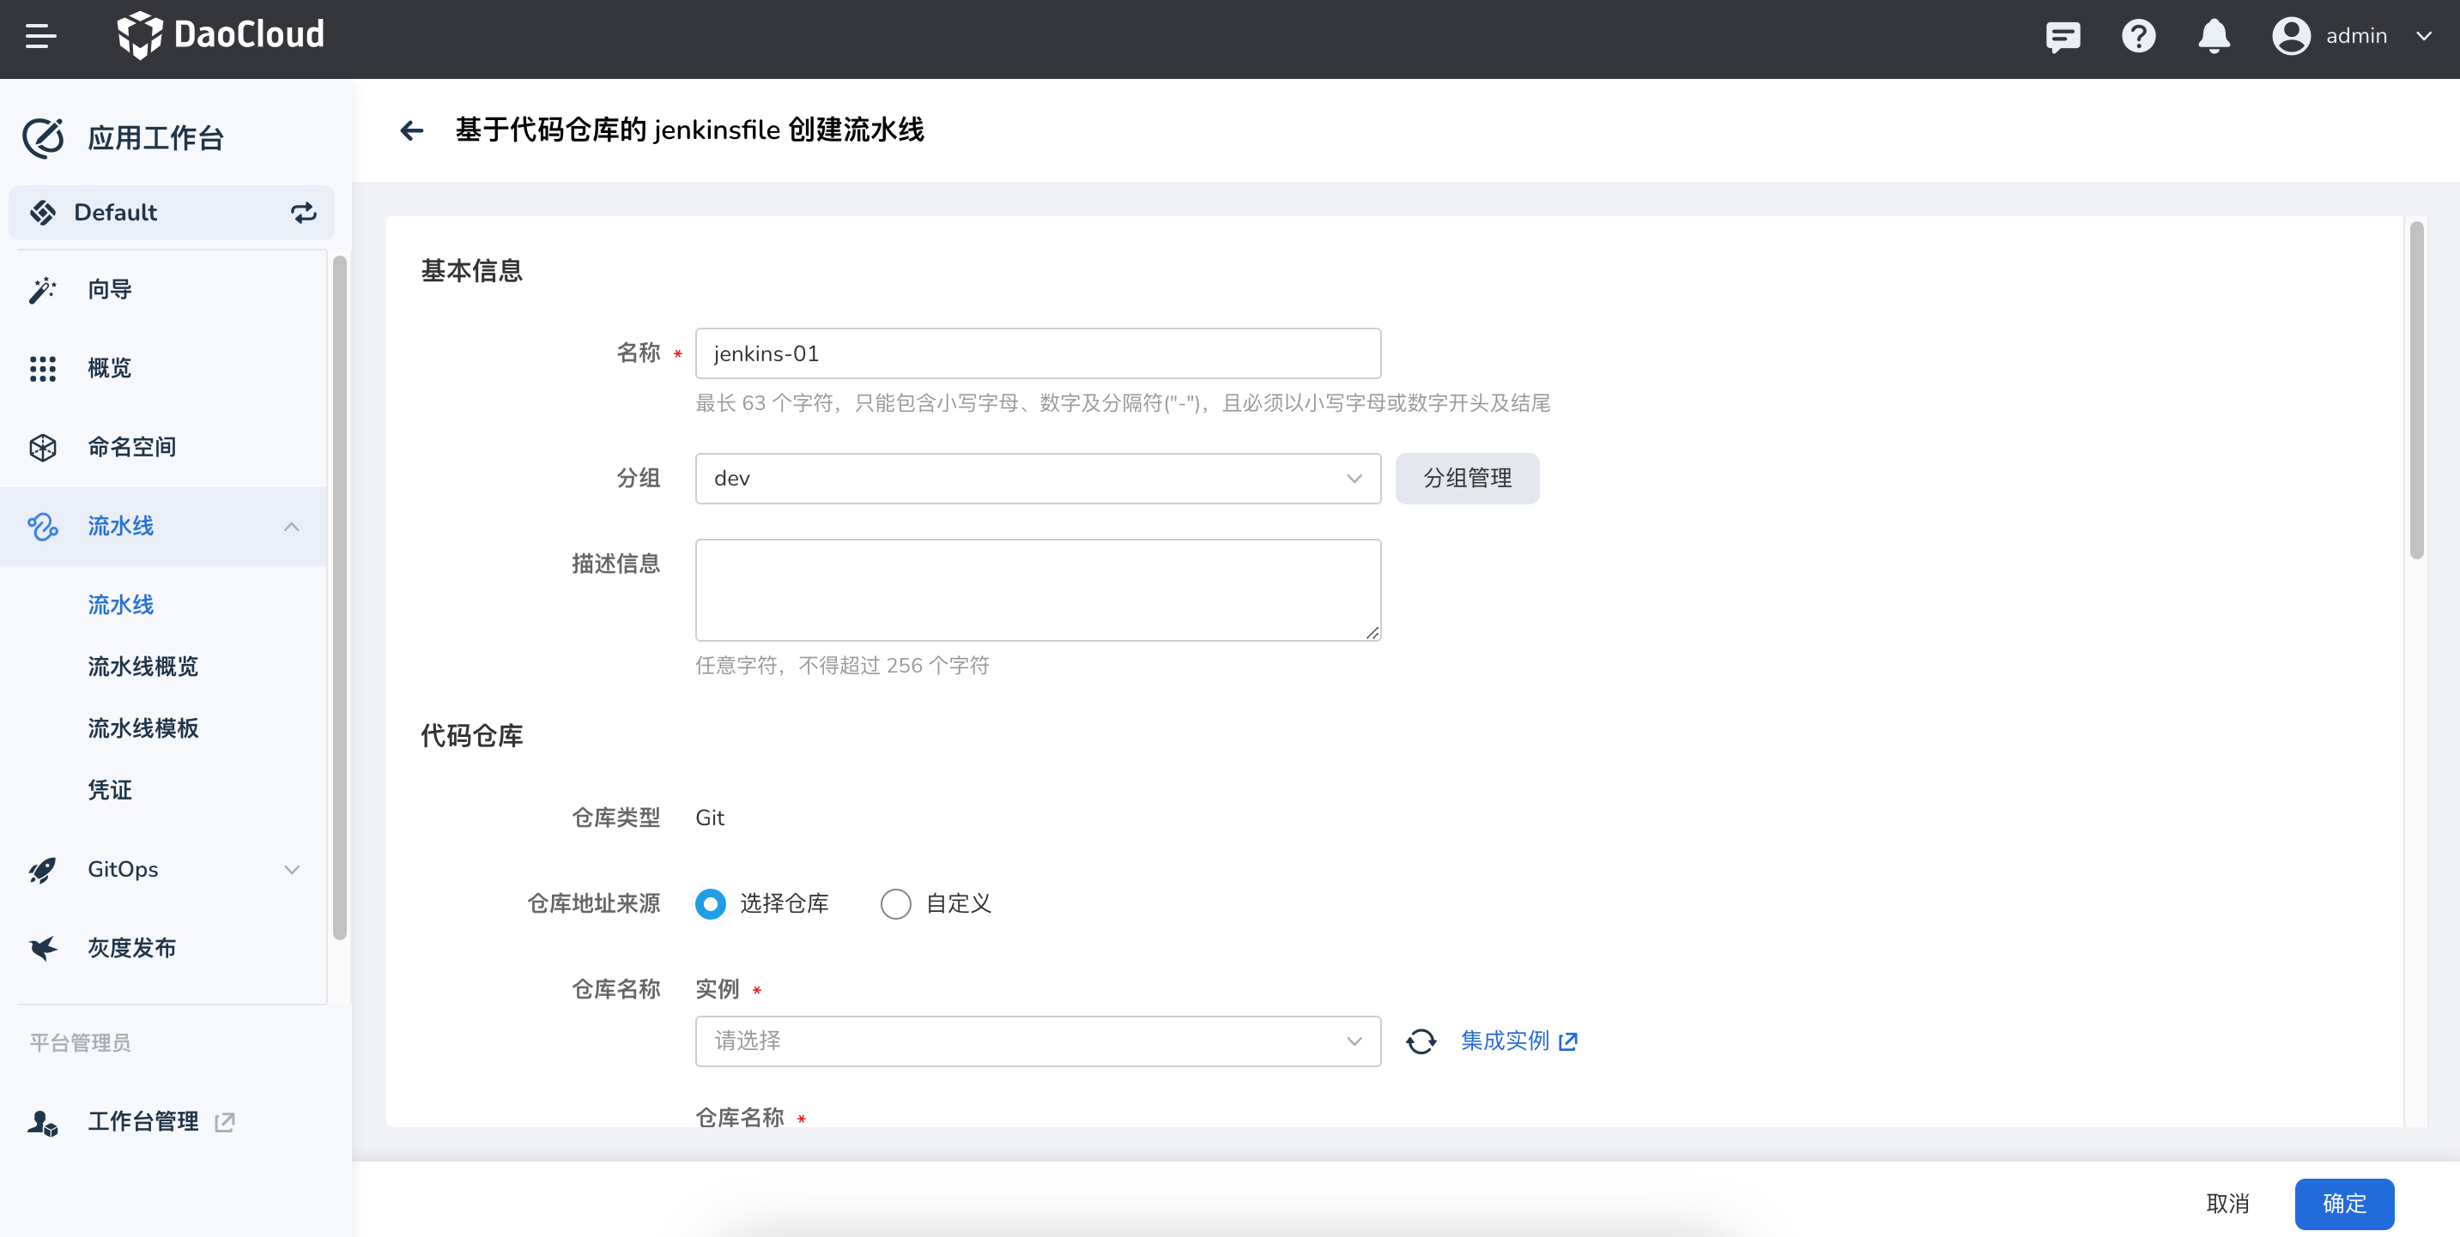The width and height of the screenshot is (2460, 1237).
Task: Click the wizard wand icon for 向导
Action: pos(42,289)
